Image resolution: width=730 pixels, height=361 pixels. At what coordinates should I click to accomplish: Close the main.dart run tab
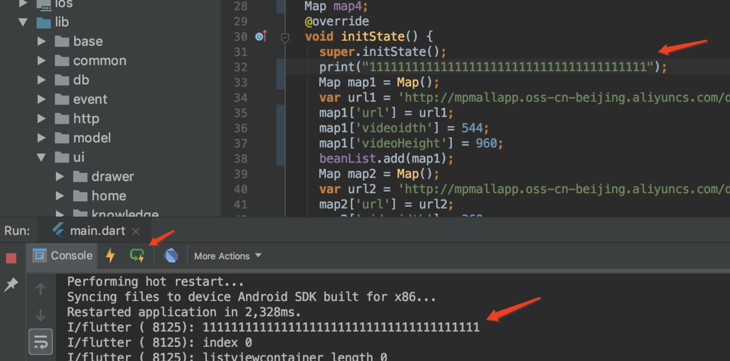[135, 231]
